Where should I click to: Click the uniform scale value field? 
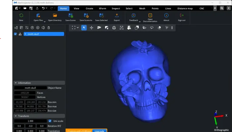point(30,121)
